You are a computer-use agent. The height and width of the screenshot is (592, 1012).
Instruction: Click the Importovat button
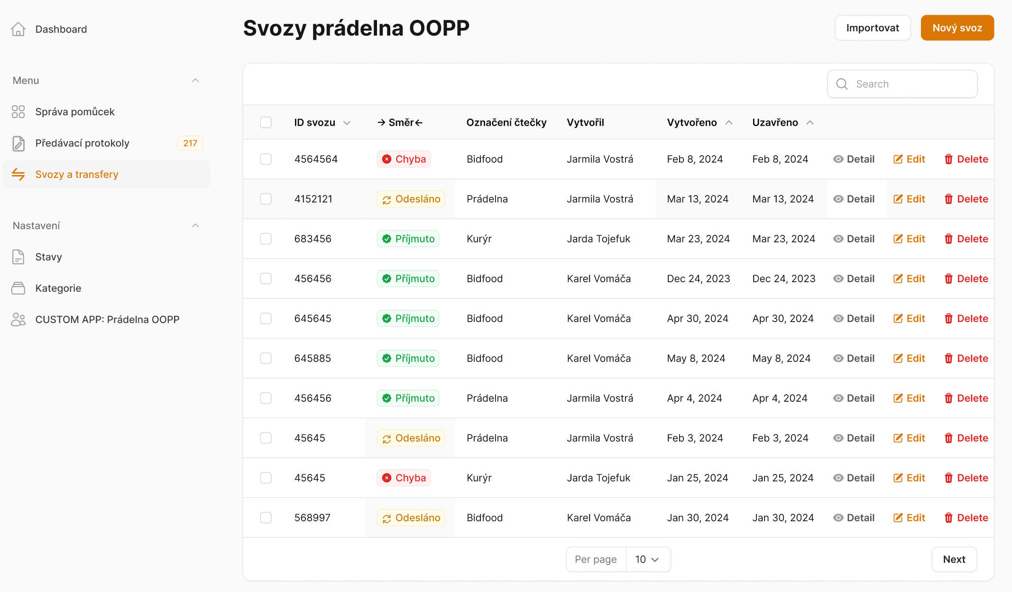873,28
